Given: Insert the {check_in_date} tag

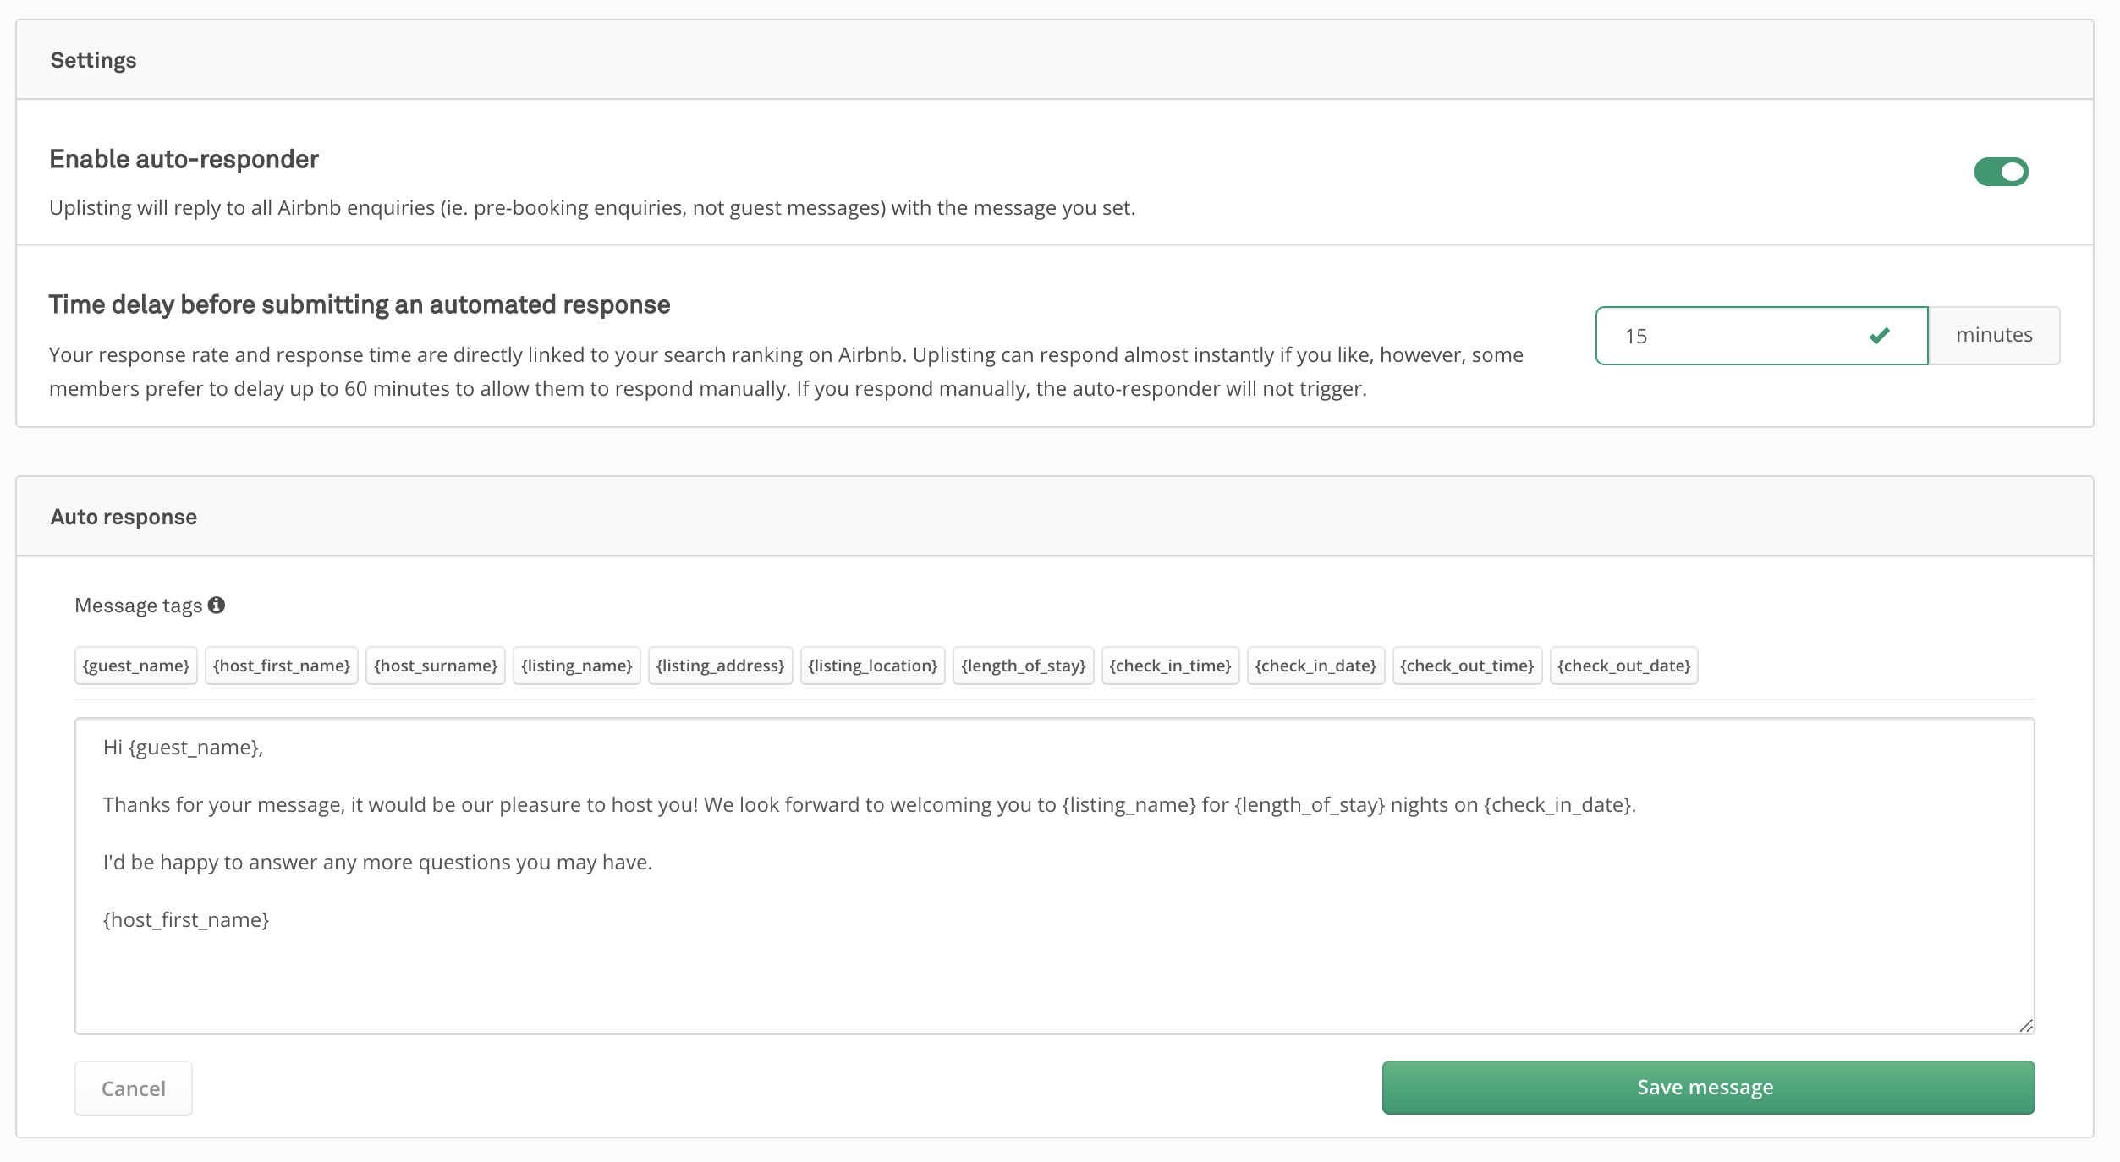Looking at the screenshot, I should click(x=1315, y=666).
